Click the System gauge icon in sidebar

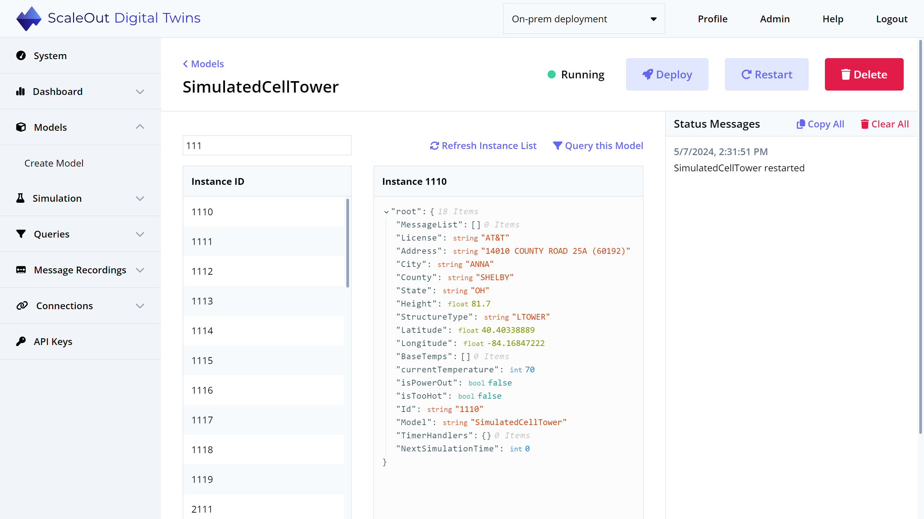point(21,55)
